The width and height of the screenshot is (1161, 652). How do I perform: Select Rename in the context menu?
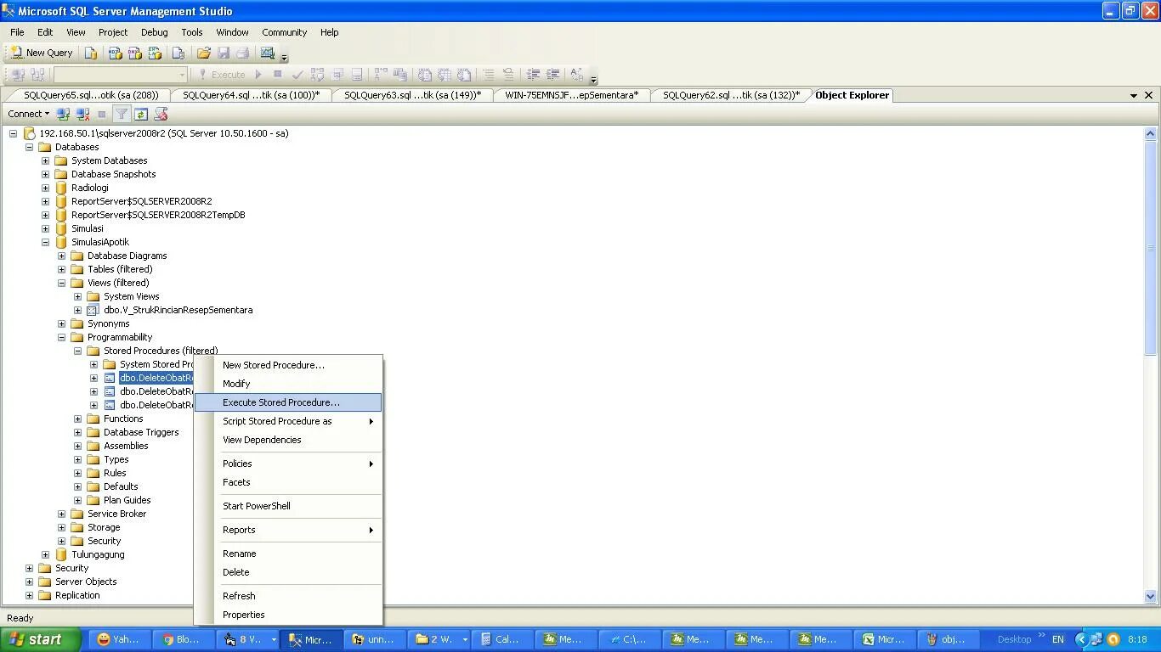coord(288,554)
